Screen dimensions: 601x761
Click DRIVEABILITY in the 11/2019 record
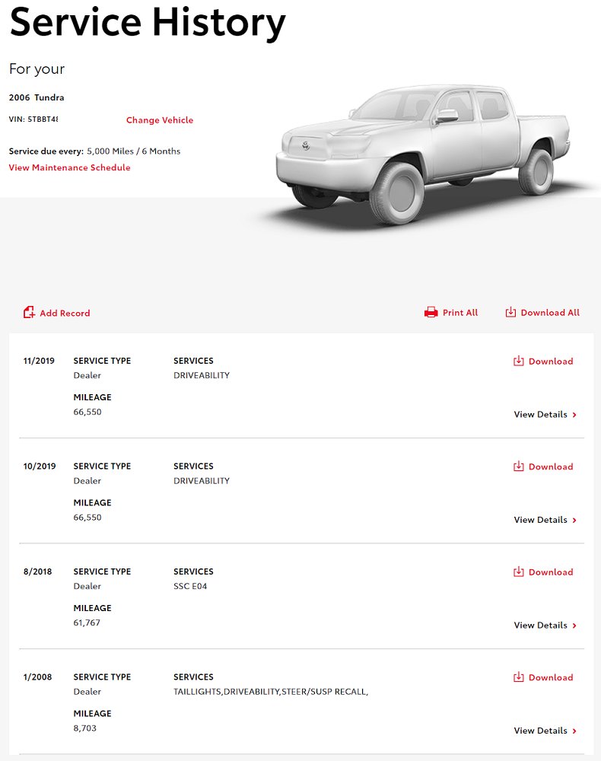[x=202, y=375]
